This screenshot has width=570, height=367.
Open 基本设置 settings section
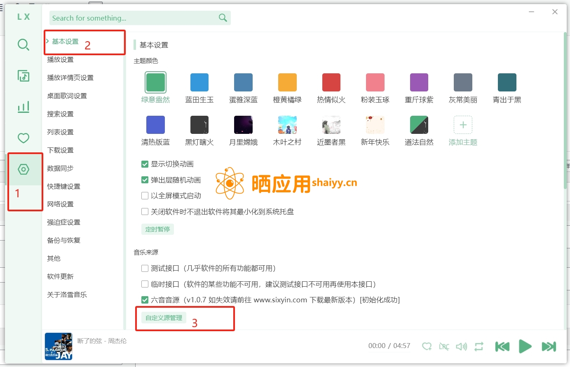[65, 42]
